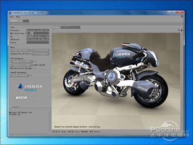Open the File menu

point(12,17)
